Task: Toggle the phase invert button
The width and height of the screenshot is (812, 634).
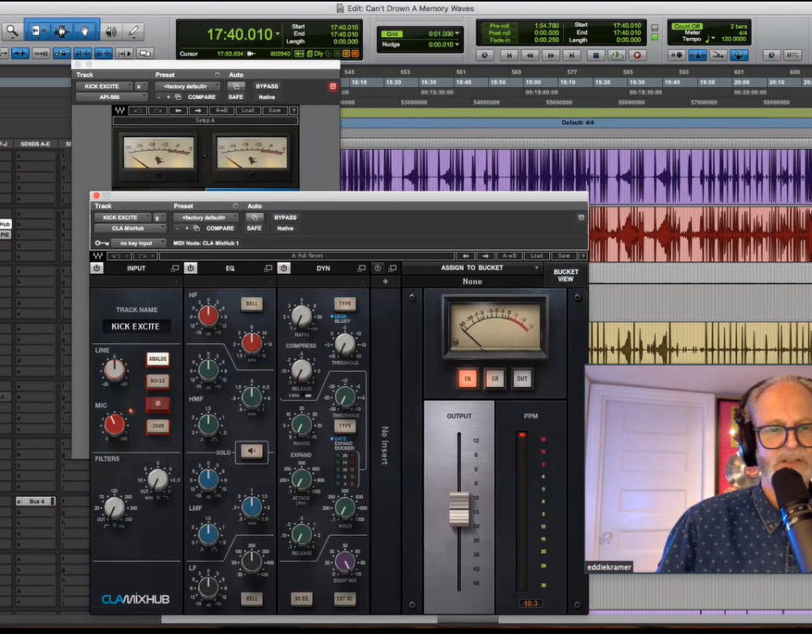Action: tap(157, 404)
